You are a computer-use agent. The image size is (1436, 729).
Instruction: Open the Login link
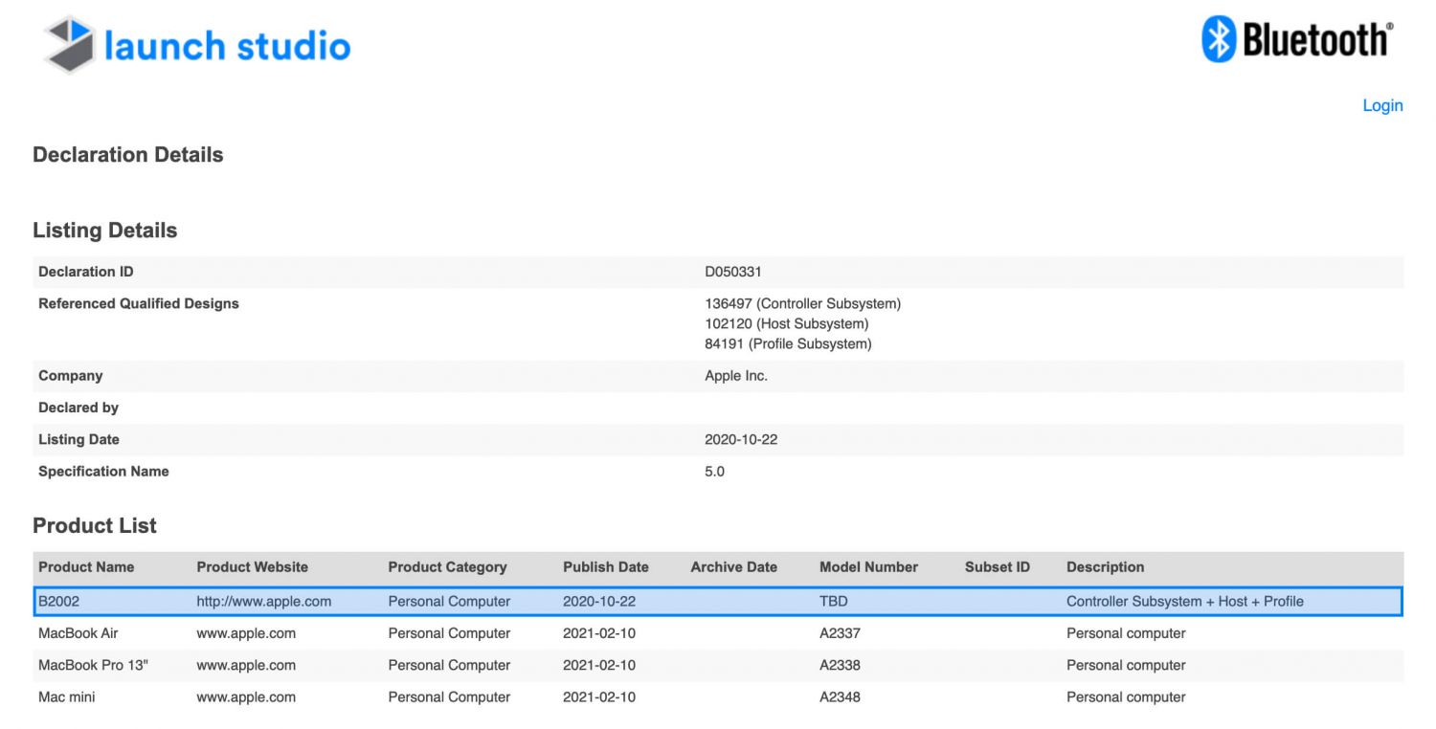(x=1381, y=105)
